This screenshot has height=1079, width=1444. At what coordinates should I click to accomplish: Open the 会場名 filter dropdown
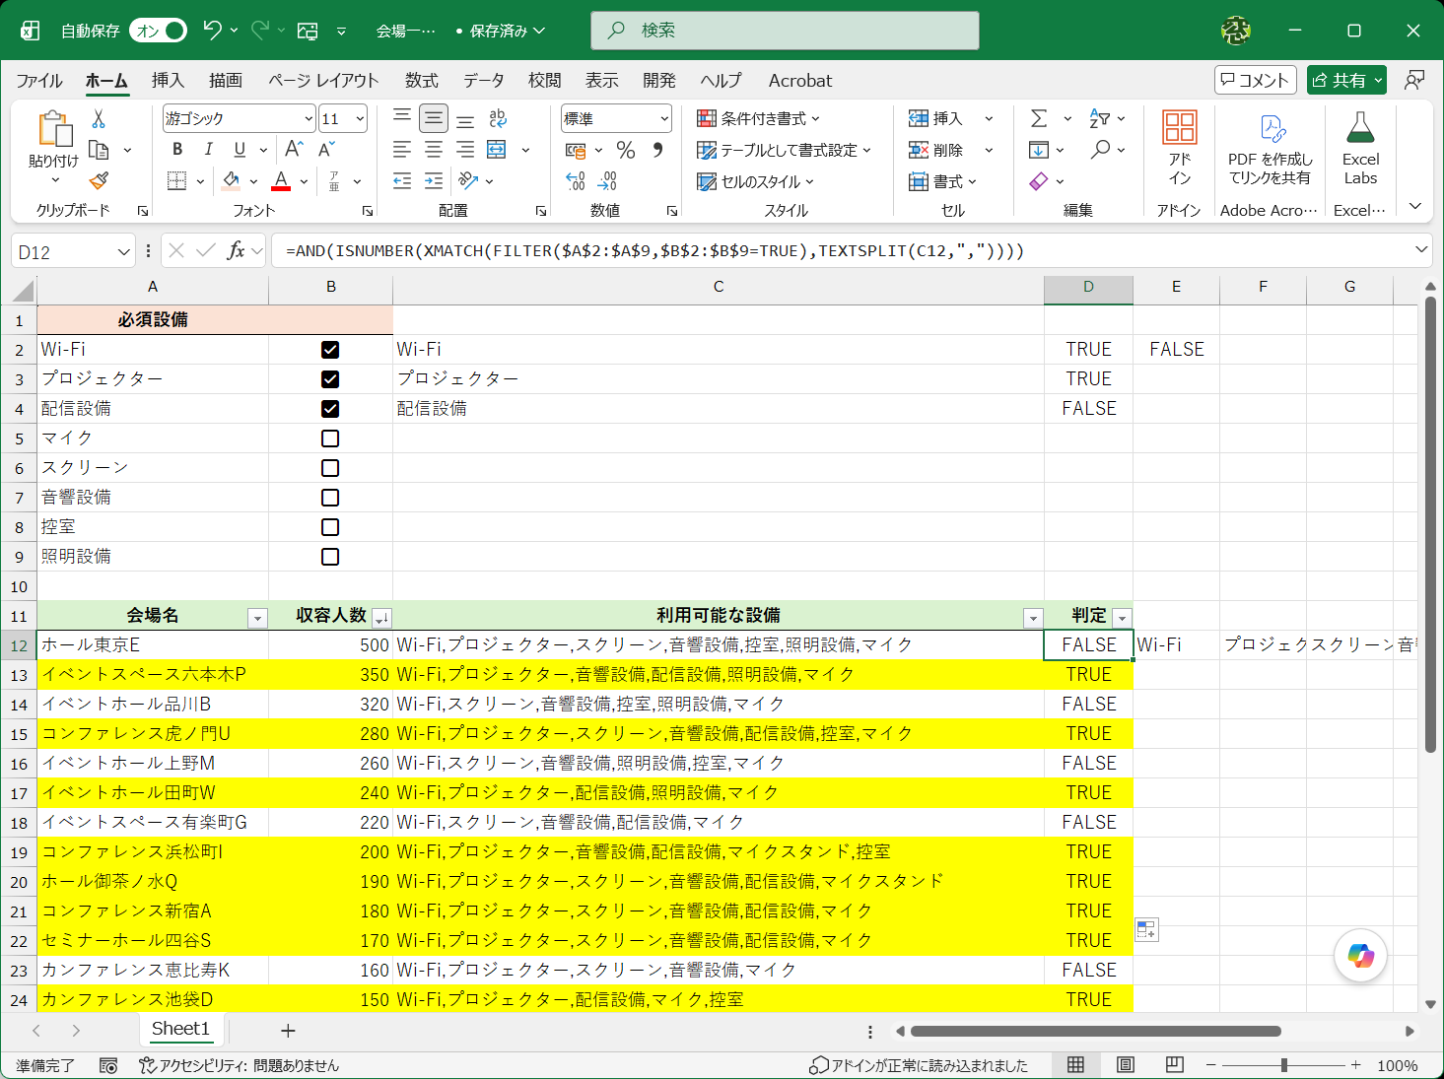point(257,618)
